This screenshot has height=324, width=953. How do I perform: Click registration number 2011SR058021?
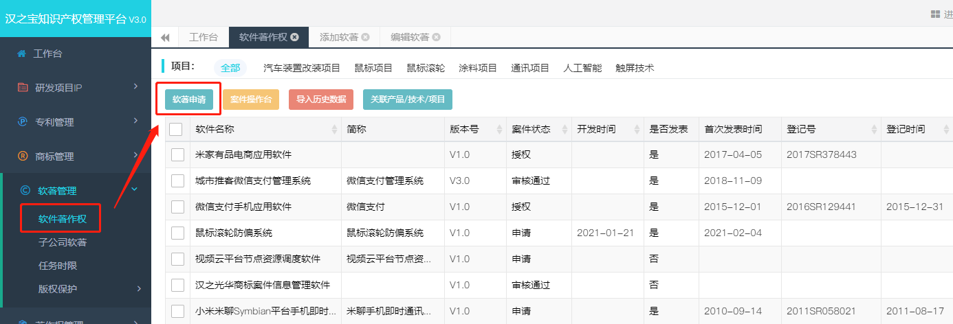[x=821, y=311]
